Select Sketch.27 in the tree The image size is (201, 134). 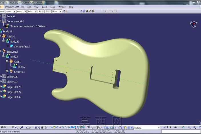[12, 82]
